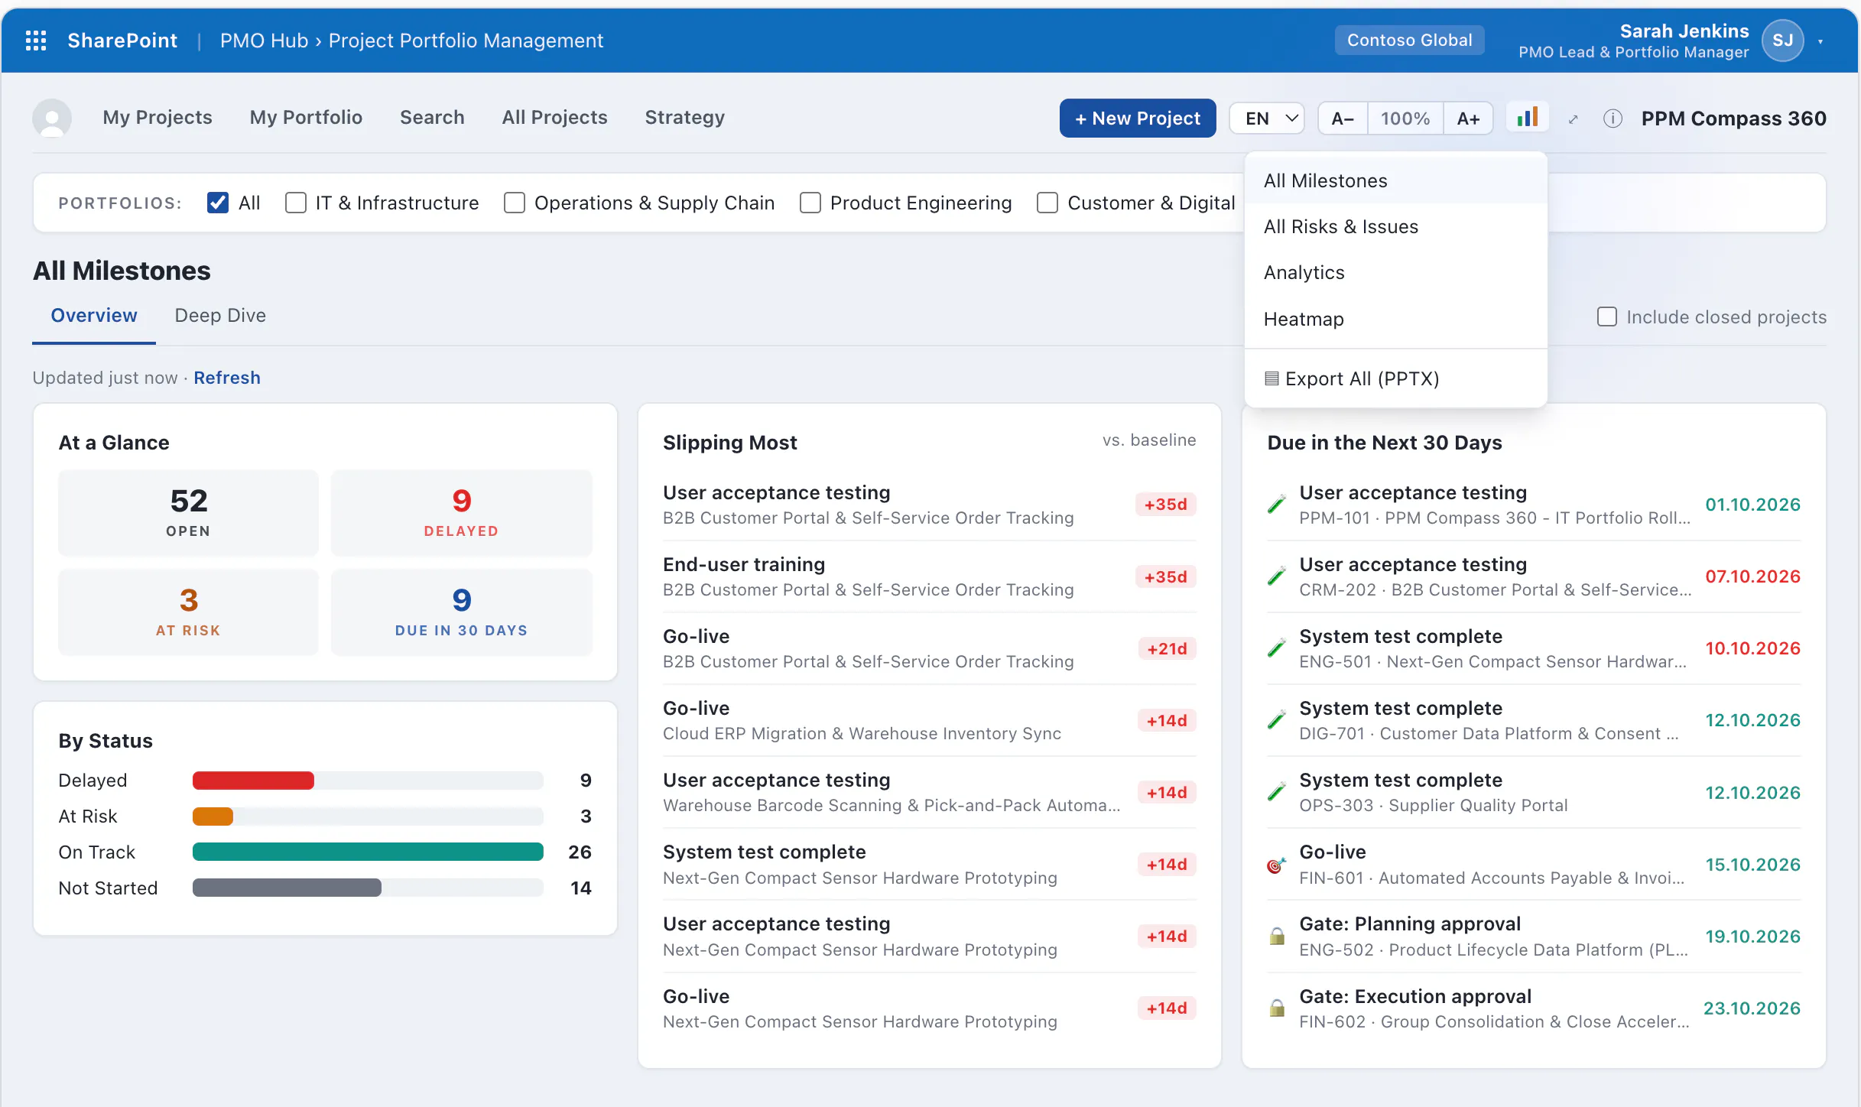This screenshot has height=1107, width=1861.
Task: Check Operations & Supply Chain portfolio
Action: (x=515, y=203)
